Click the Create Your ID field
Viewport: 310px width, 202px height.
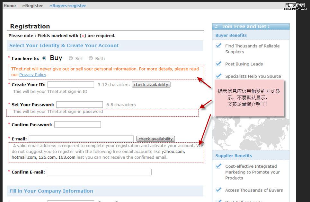tap(71, 85)
